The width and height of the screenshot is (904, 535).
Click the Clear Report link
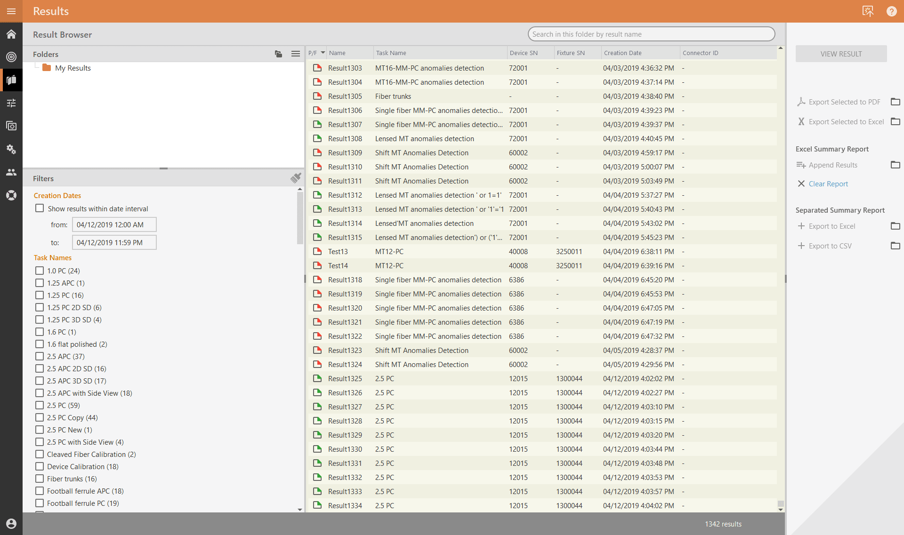click(828, 184)
